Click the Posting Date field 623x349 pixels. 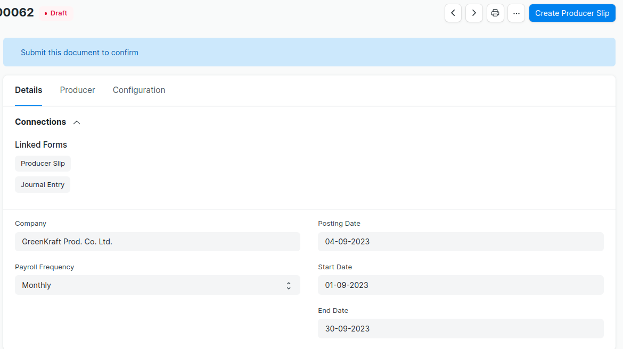point(461,242)
